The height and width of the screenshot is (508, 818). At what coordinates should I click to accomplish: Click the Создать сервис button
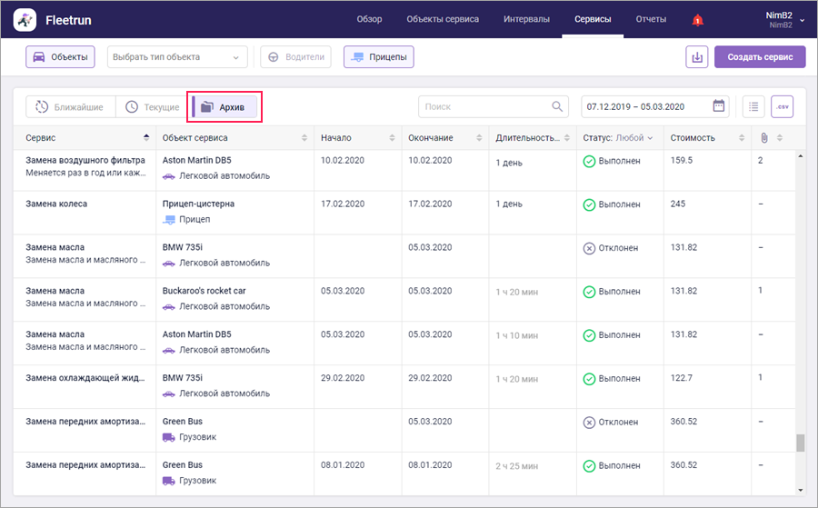pos(760,57)
